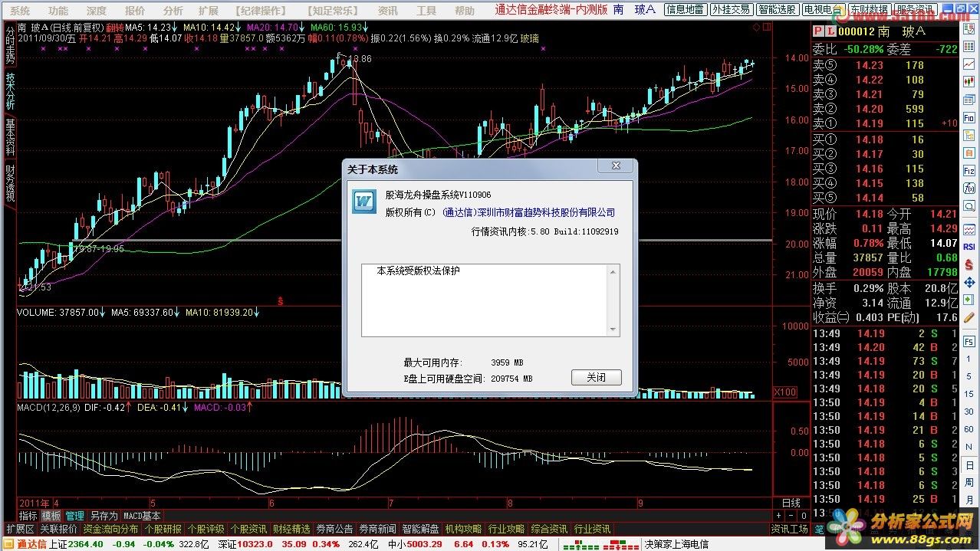The image size is (980, 551).
Task: Switch to weekly 周 period
Action: tap(969, 483)
